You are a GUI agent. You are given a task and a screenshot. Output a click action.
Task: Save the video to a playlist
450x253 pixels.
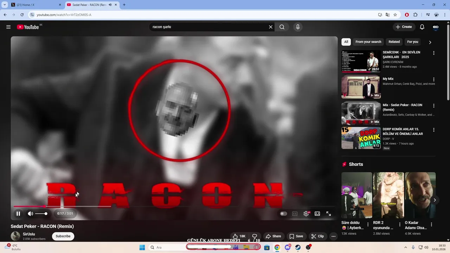[x=296, y=236]
